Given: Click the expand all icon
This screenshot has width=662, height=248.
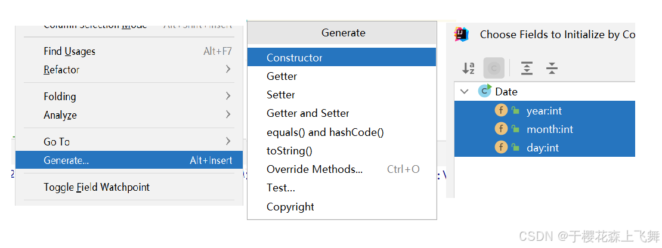Looking at the screenshot, I should 527,69.
